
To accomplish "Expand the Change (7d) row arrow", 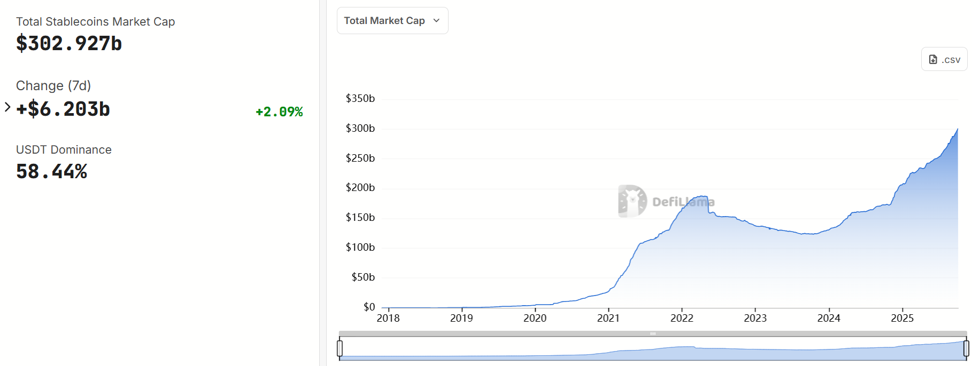I will point(7,107).
